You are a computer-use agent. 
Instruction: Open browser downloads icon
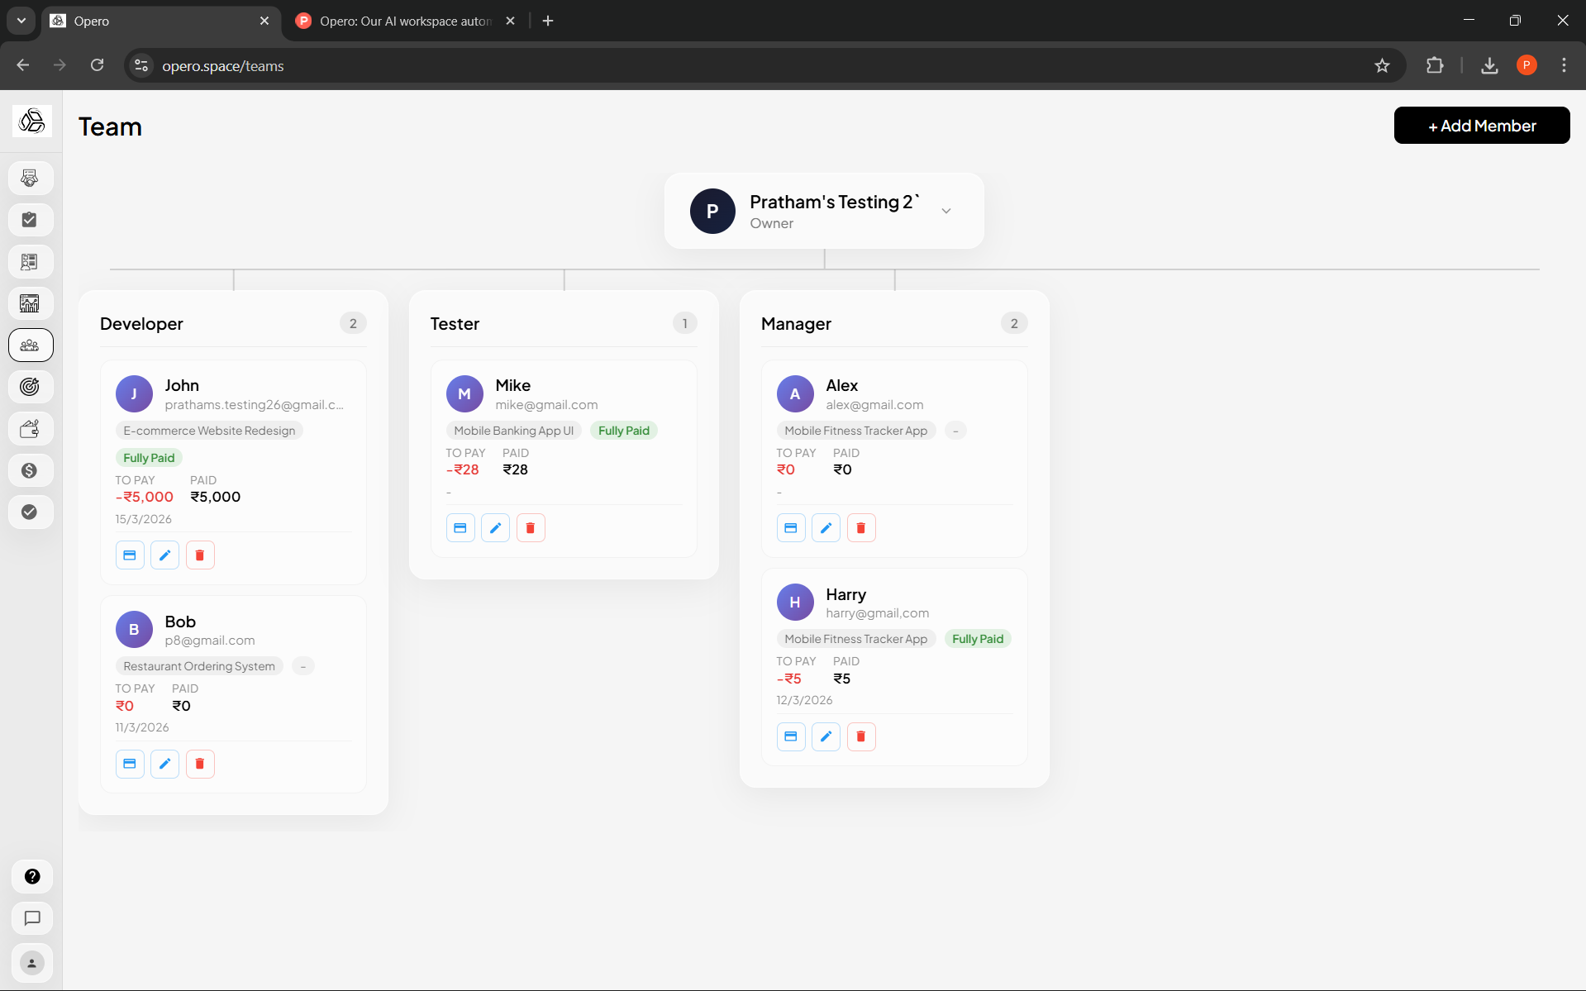(x=1489, y=65)
